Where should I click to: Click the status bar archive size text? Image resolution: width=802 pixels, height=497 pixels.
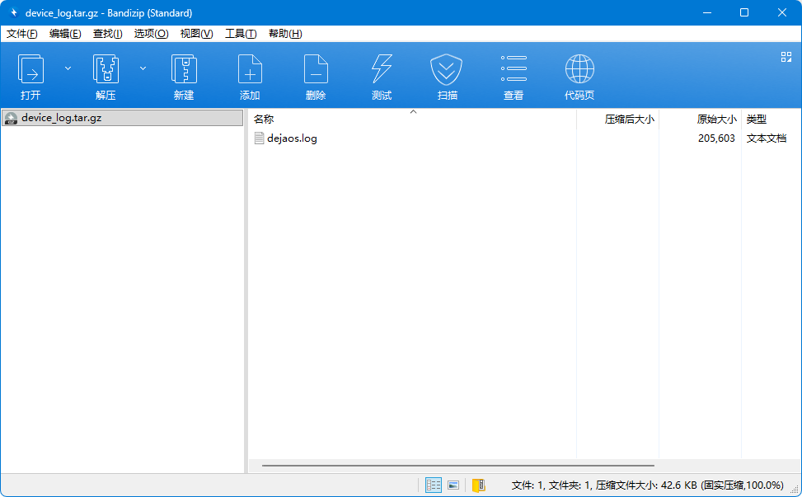pyautogui.click(x=648, y=485)
